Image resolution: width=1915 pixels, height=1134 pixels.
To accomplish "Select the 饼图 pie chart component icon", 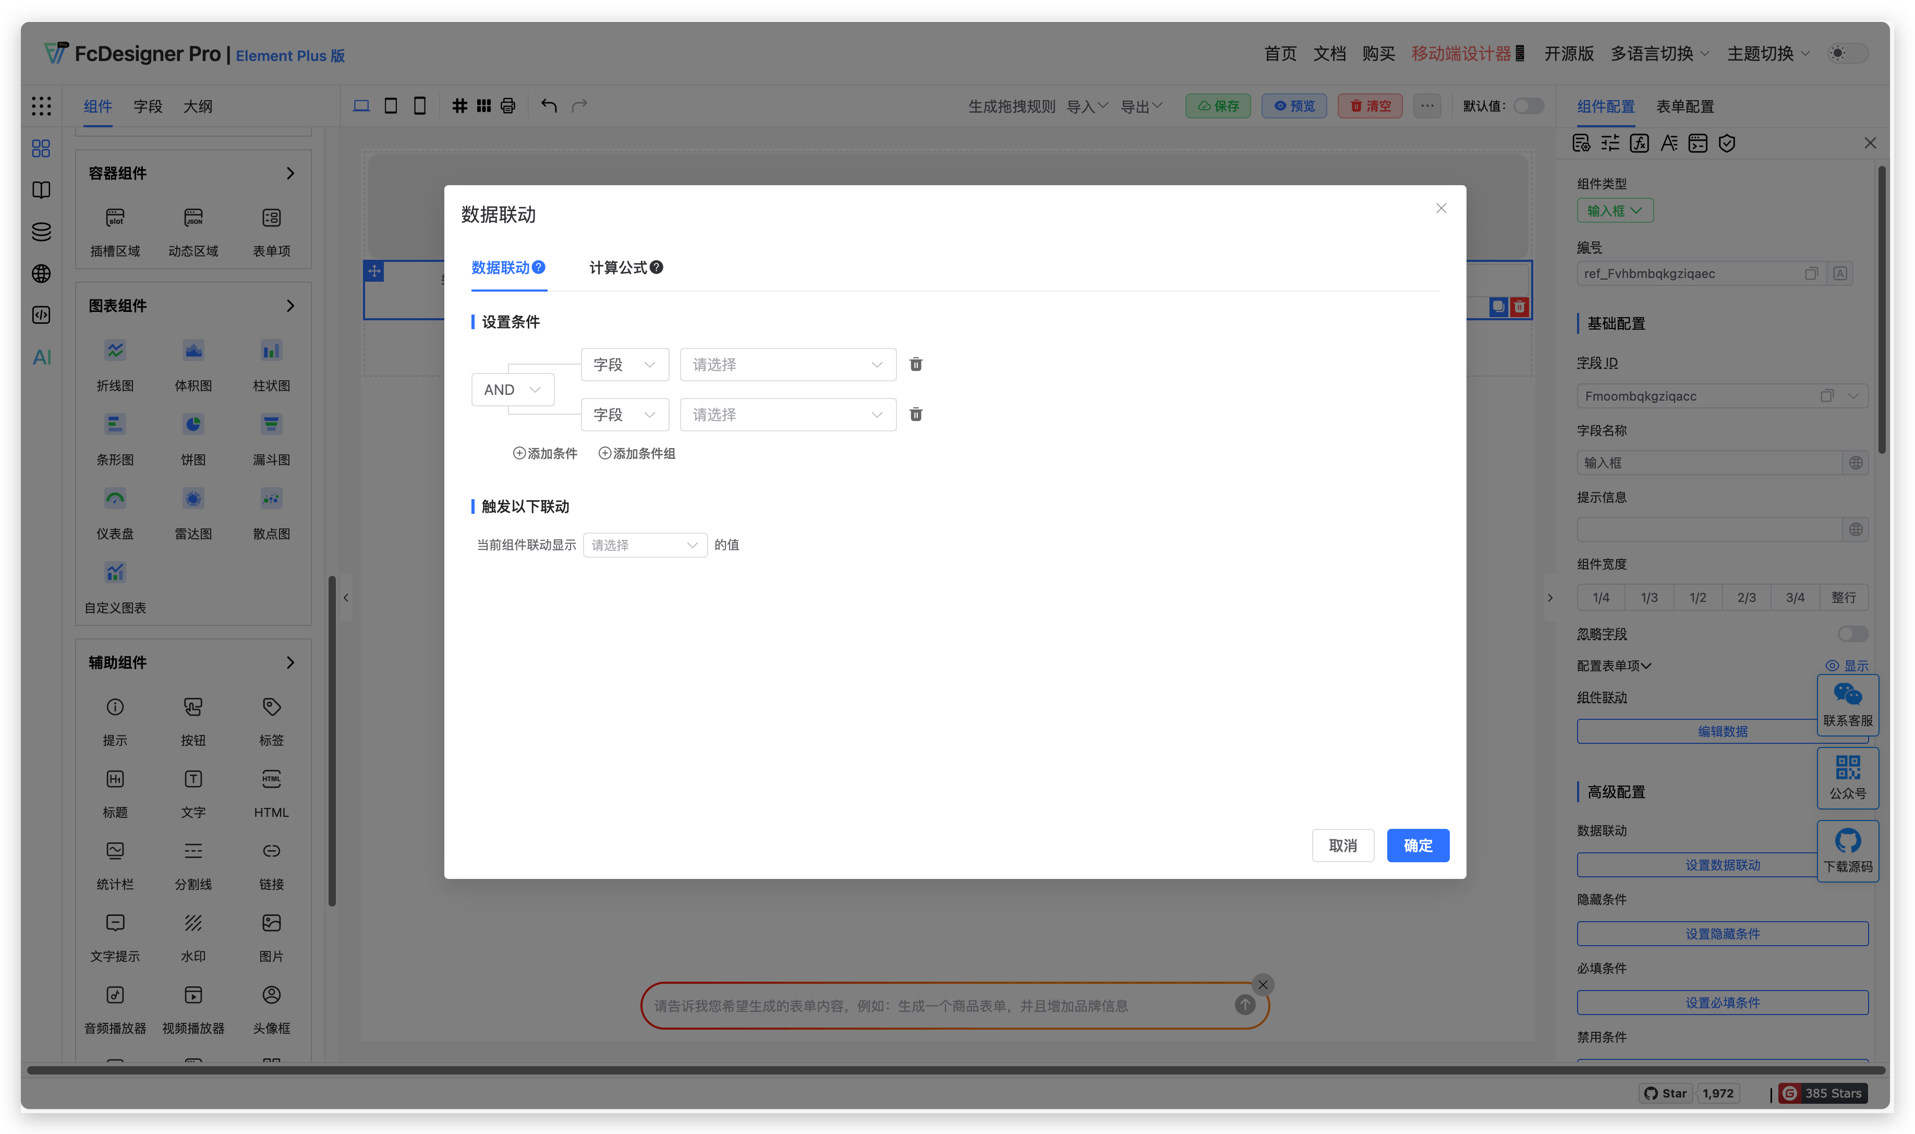I will (x=192, y=424).
